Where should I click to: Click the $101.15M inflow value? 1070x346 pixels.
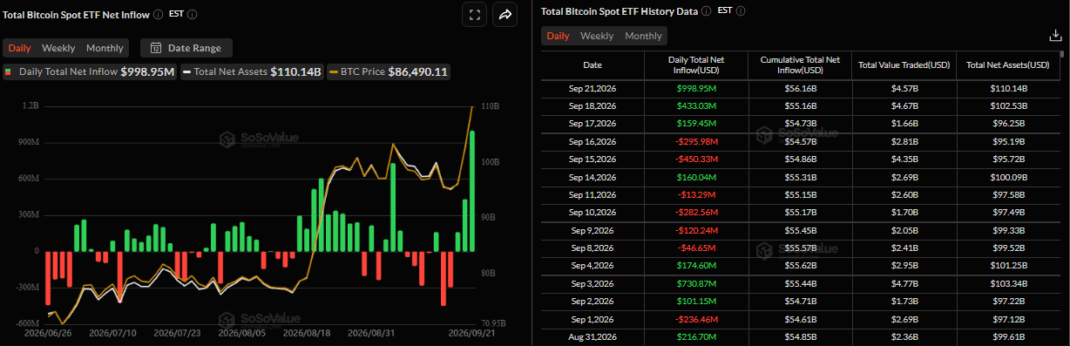click(x=696, y=301)
